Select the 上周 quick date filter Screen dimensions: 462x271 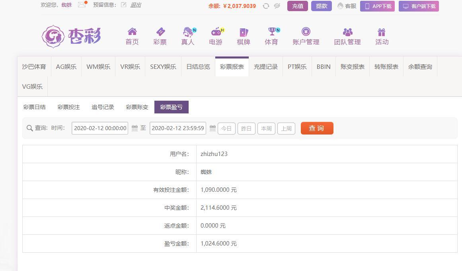tap(286, 129)
